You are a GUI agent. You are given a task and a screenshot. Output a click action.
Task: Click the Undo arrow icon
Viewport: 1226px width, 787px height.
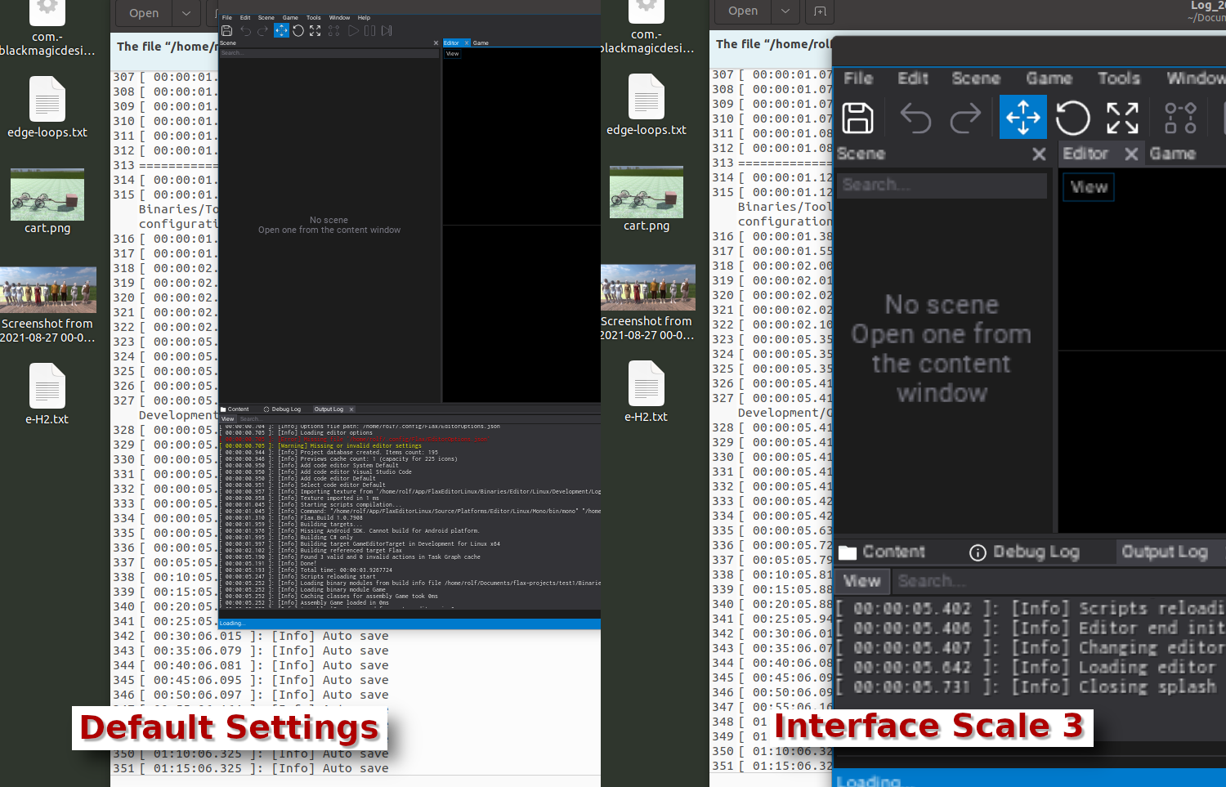pos(244,30)
